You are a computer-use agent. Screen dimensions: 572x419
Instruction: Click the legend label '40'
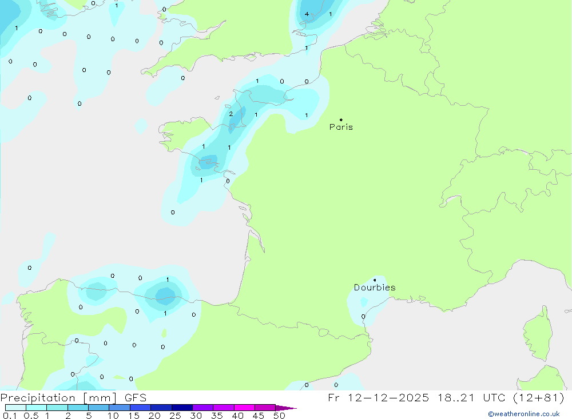[238, 416]
